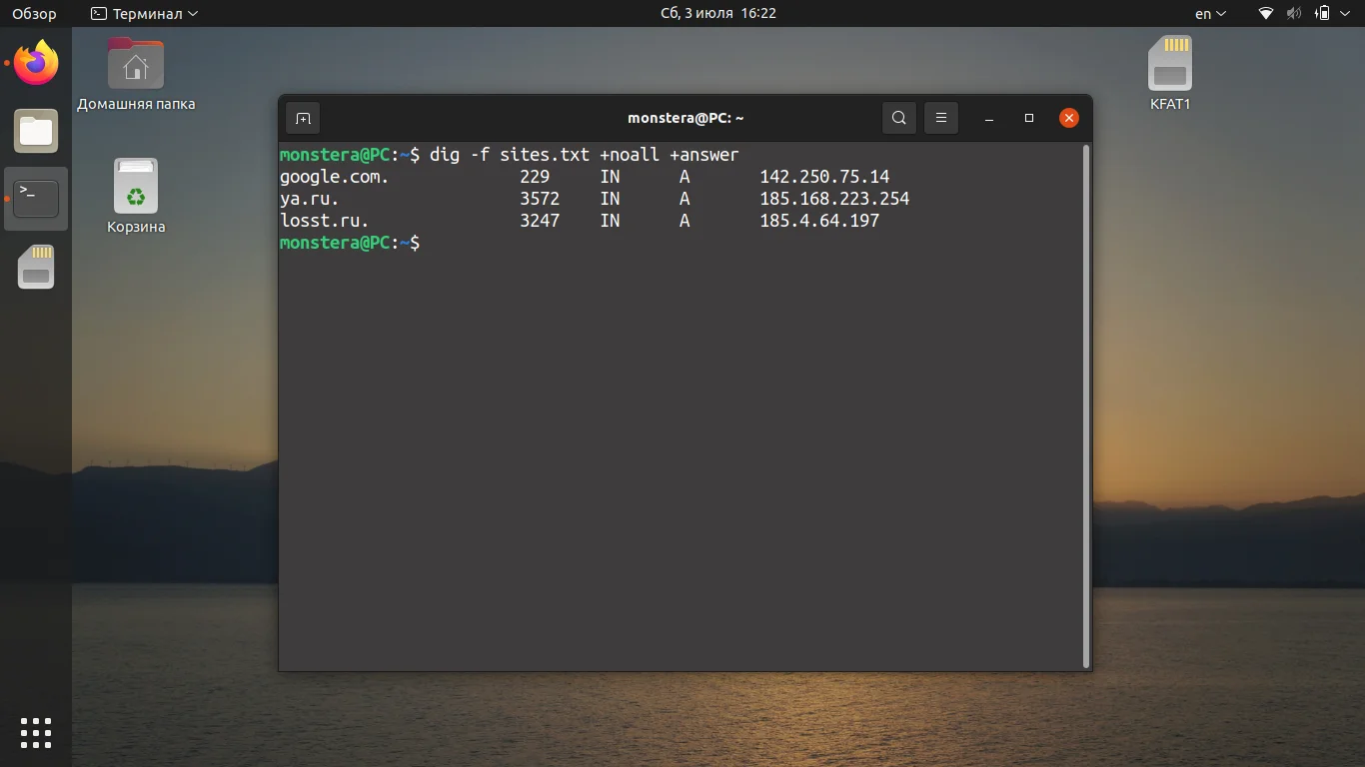The height and width of the screenshot is (767, 1365).
Task: Click the date and time in the top bar
Action: (x=718, y=13)
